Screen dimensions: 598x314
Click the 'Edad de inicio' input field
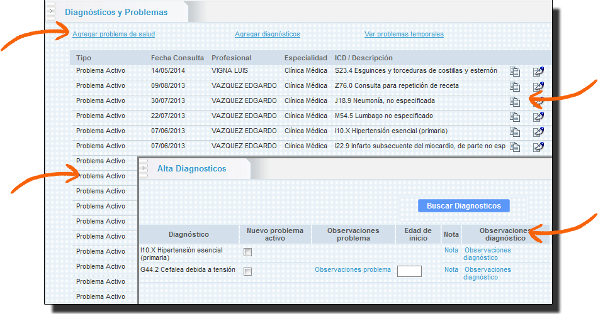pyautogui.click(x=409, y=271)
